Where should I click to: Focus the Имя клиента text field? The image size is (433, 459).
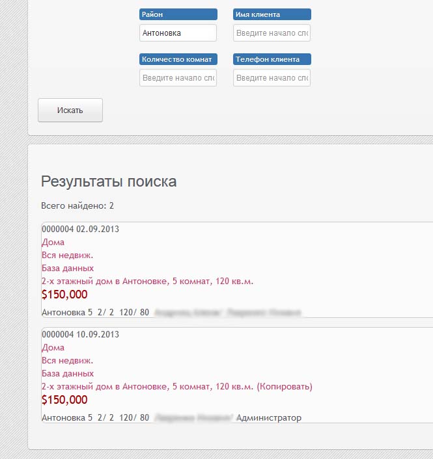[x=272, y=33]
